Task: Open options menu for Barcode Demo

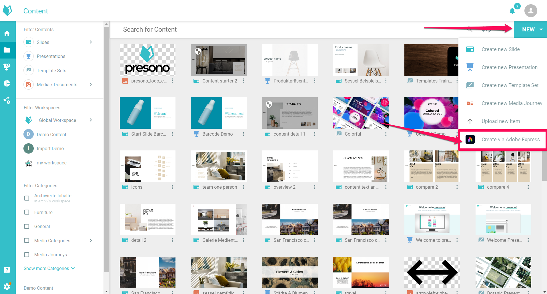Action: (x=243, y=134)
